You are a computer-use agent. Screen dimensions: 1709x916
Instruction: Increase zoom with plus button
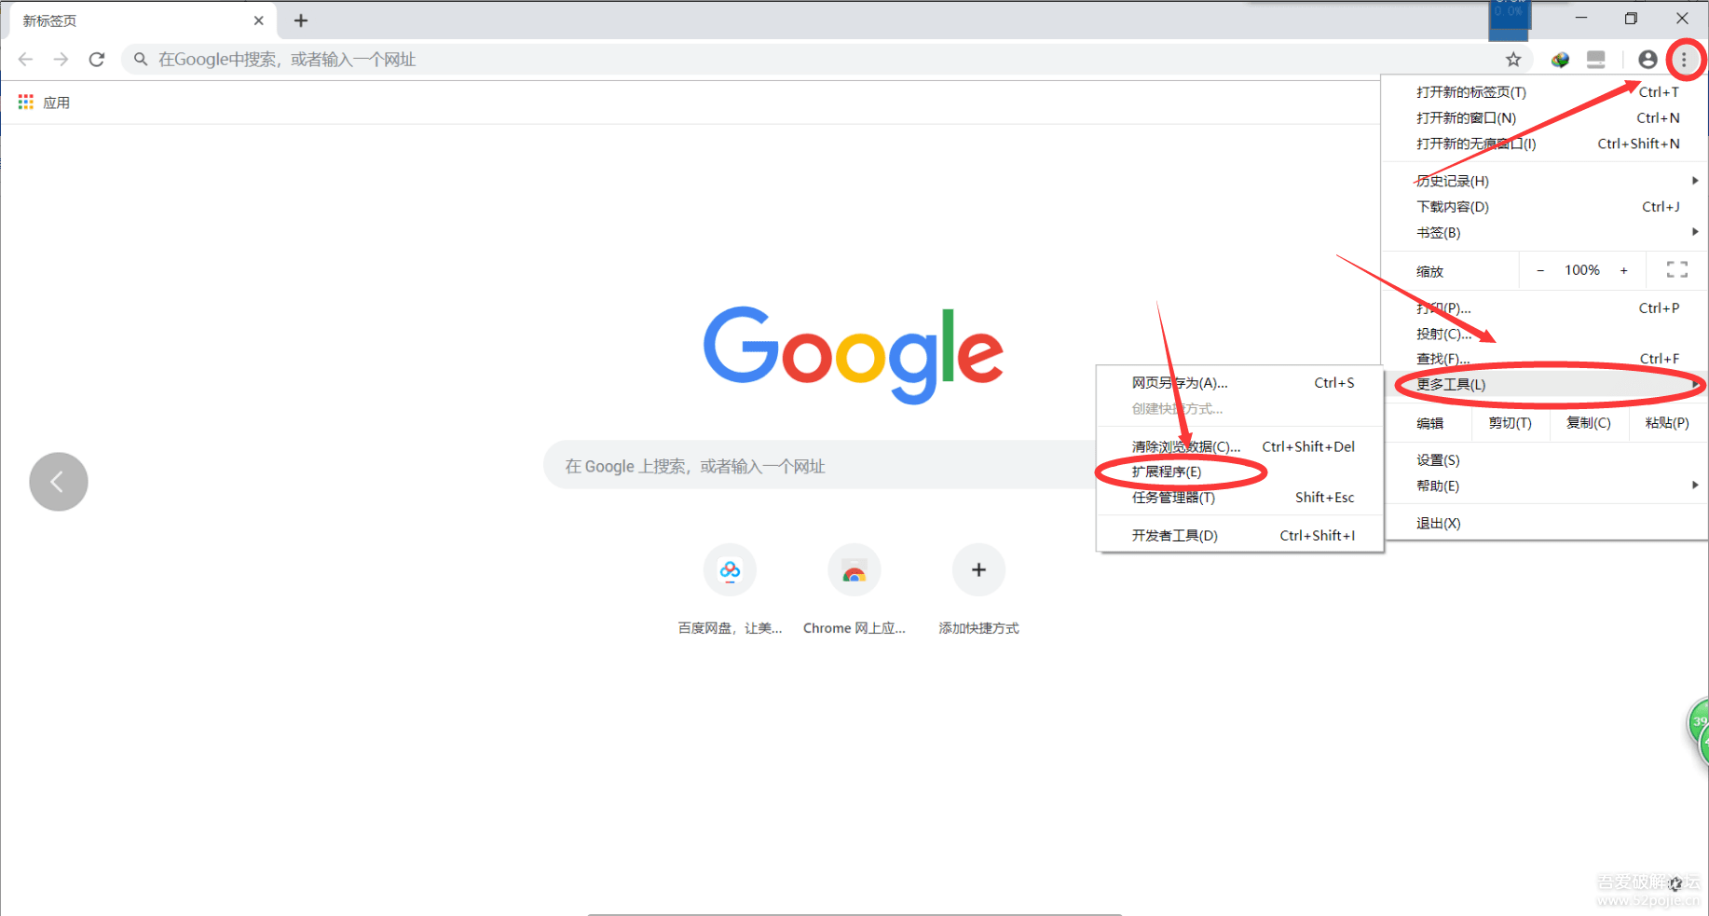coord(1624,271)
